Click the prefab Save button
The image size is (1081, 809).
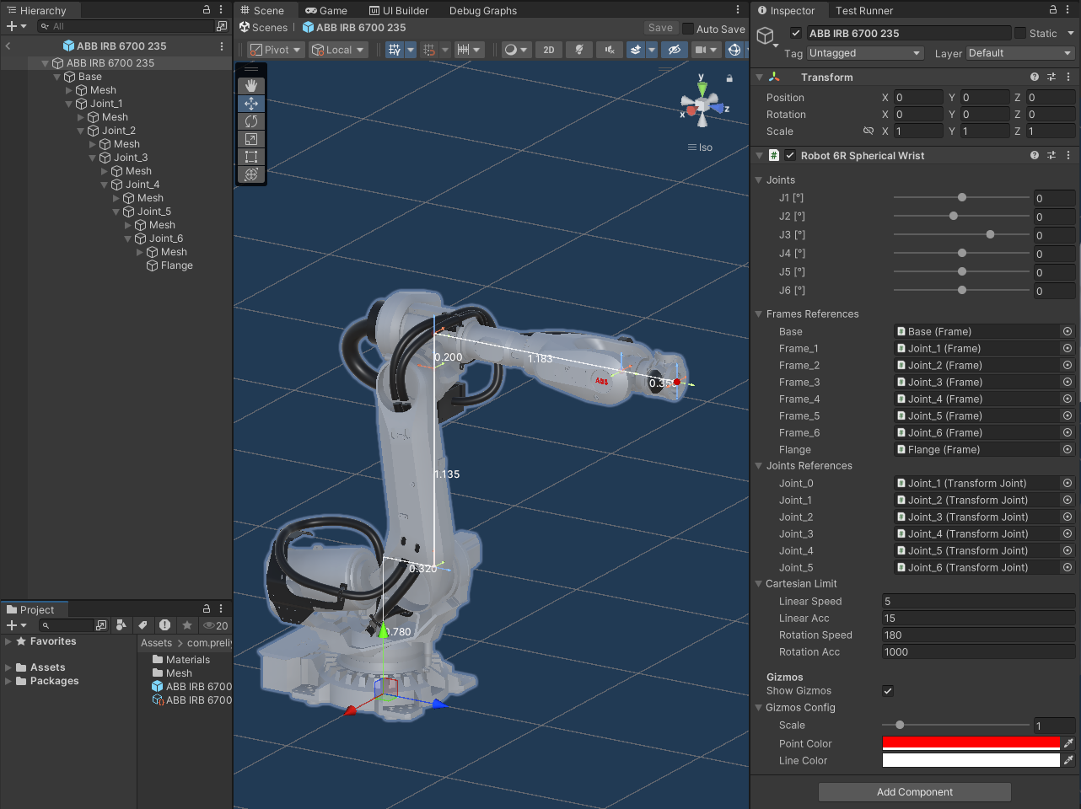click(660, 28)
